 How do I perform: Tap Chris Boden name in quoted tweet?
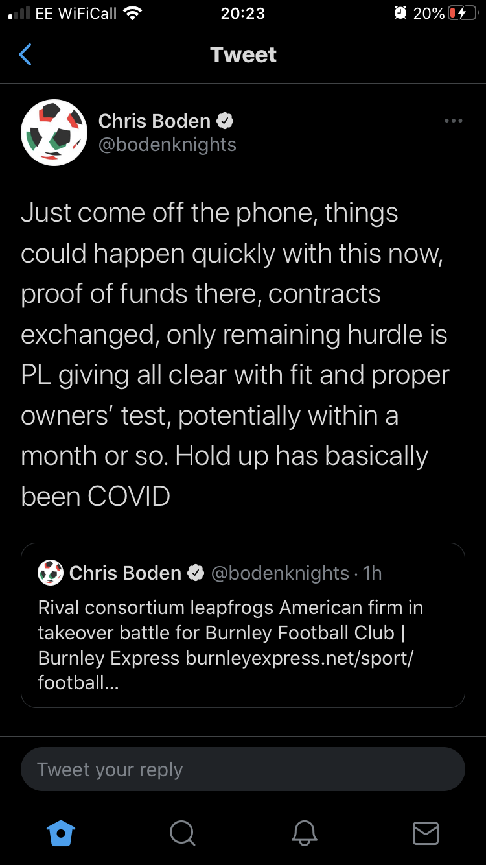pyautogui.click(x=125, y=573)
